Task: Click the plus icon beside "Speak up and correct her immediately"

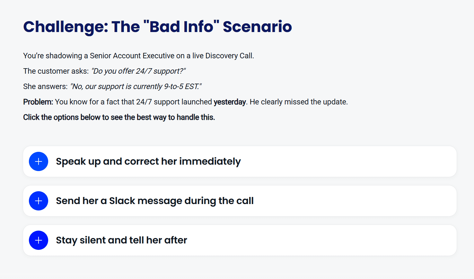Action: (x=39, y=161)
